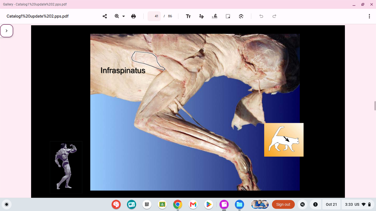Open the teal news card shelf app

[x=132, y=204]
